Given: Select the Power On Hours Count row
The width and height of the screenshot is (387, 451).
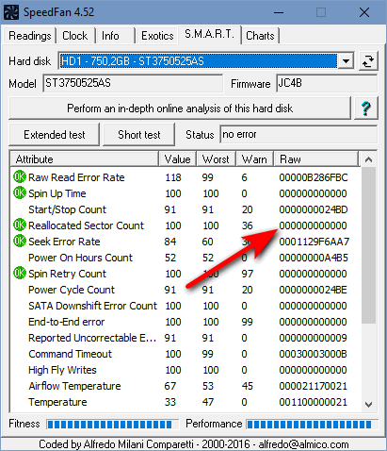Looking at the screenshot, I should point(185,258).
